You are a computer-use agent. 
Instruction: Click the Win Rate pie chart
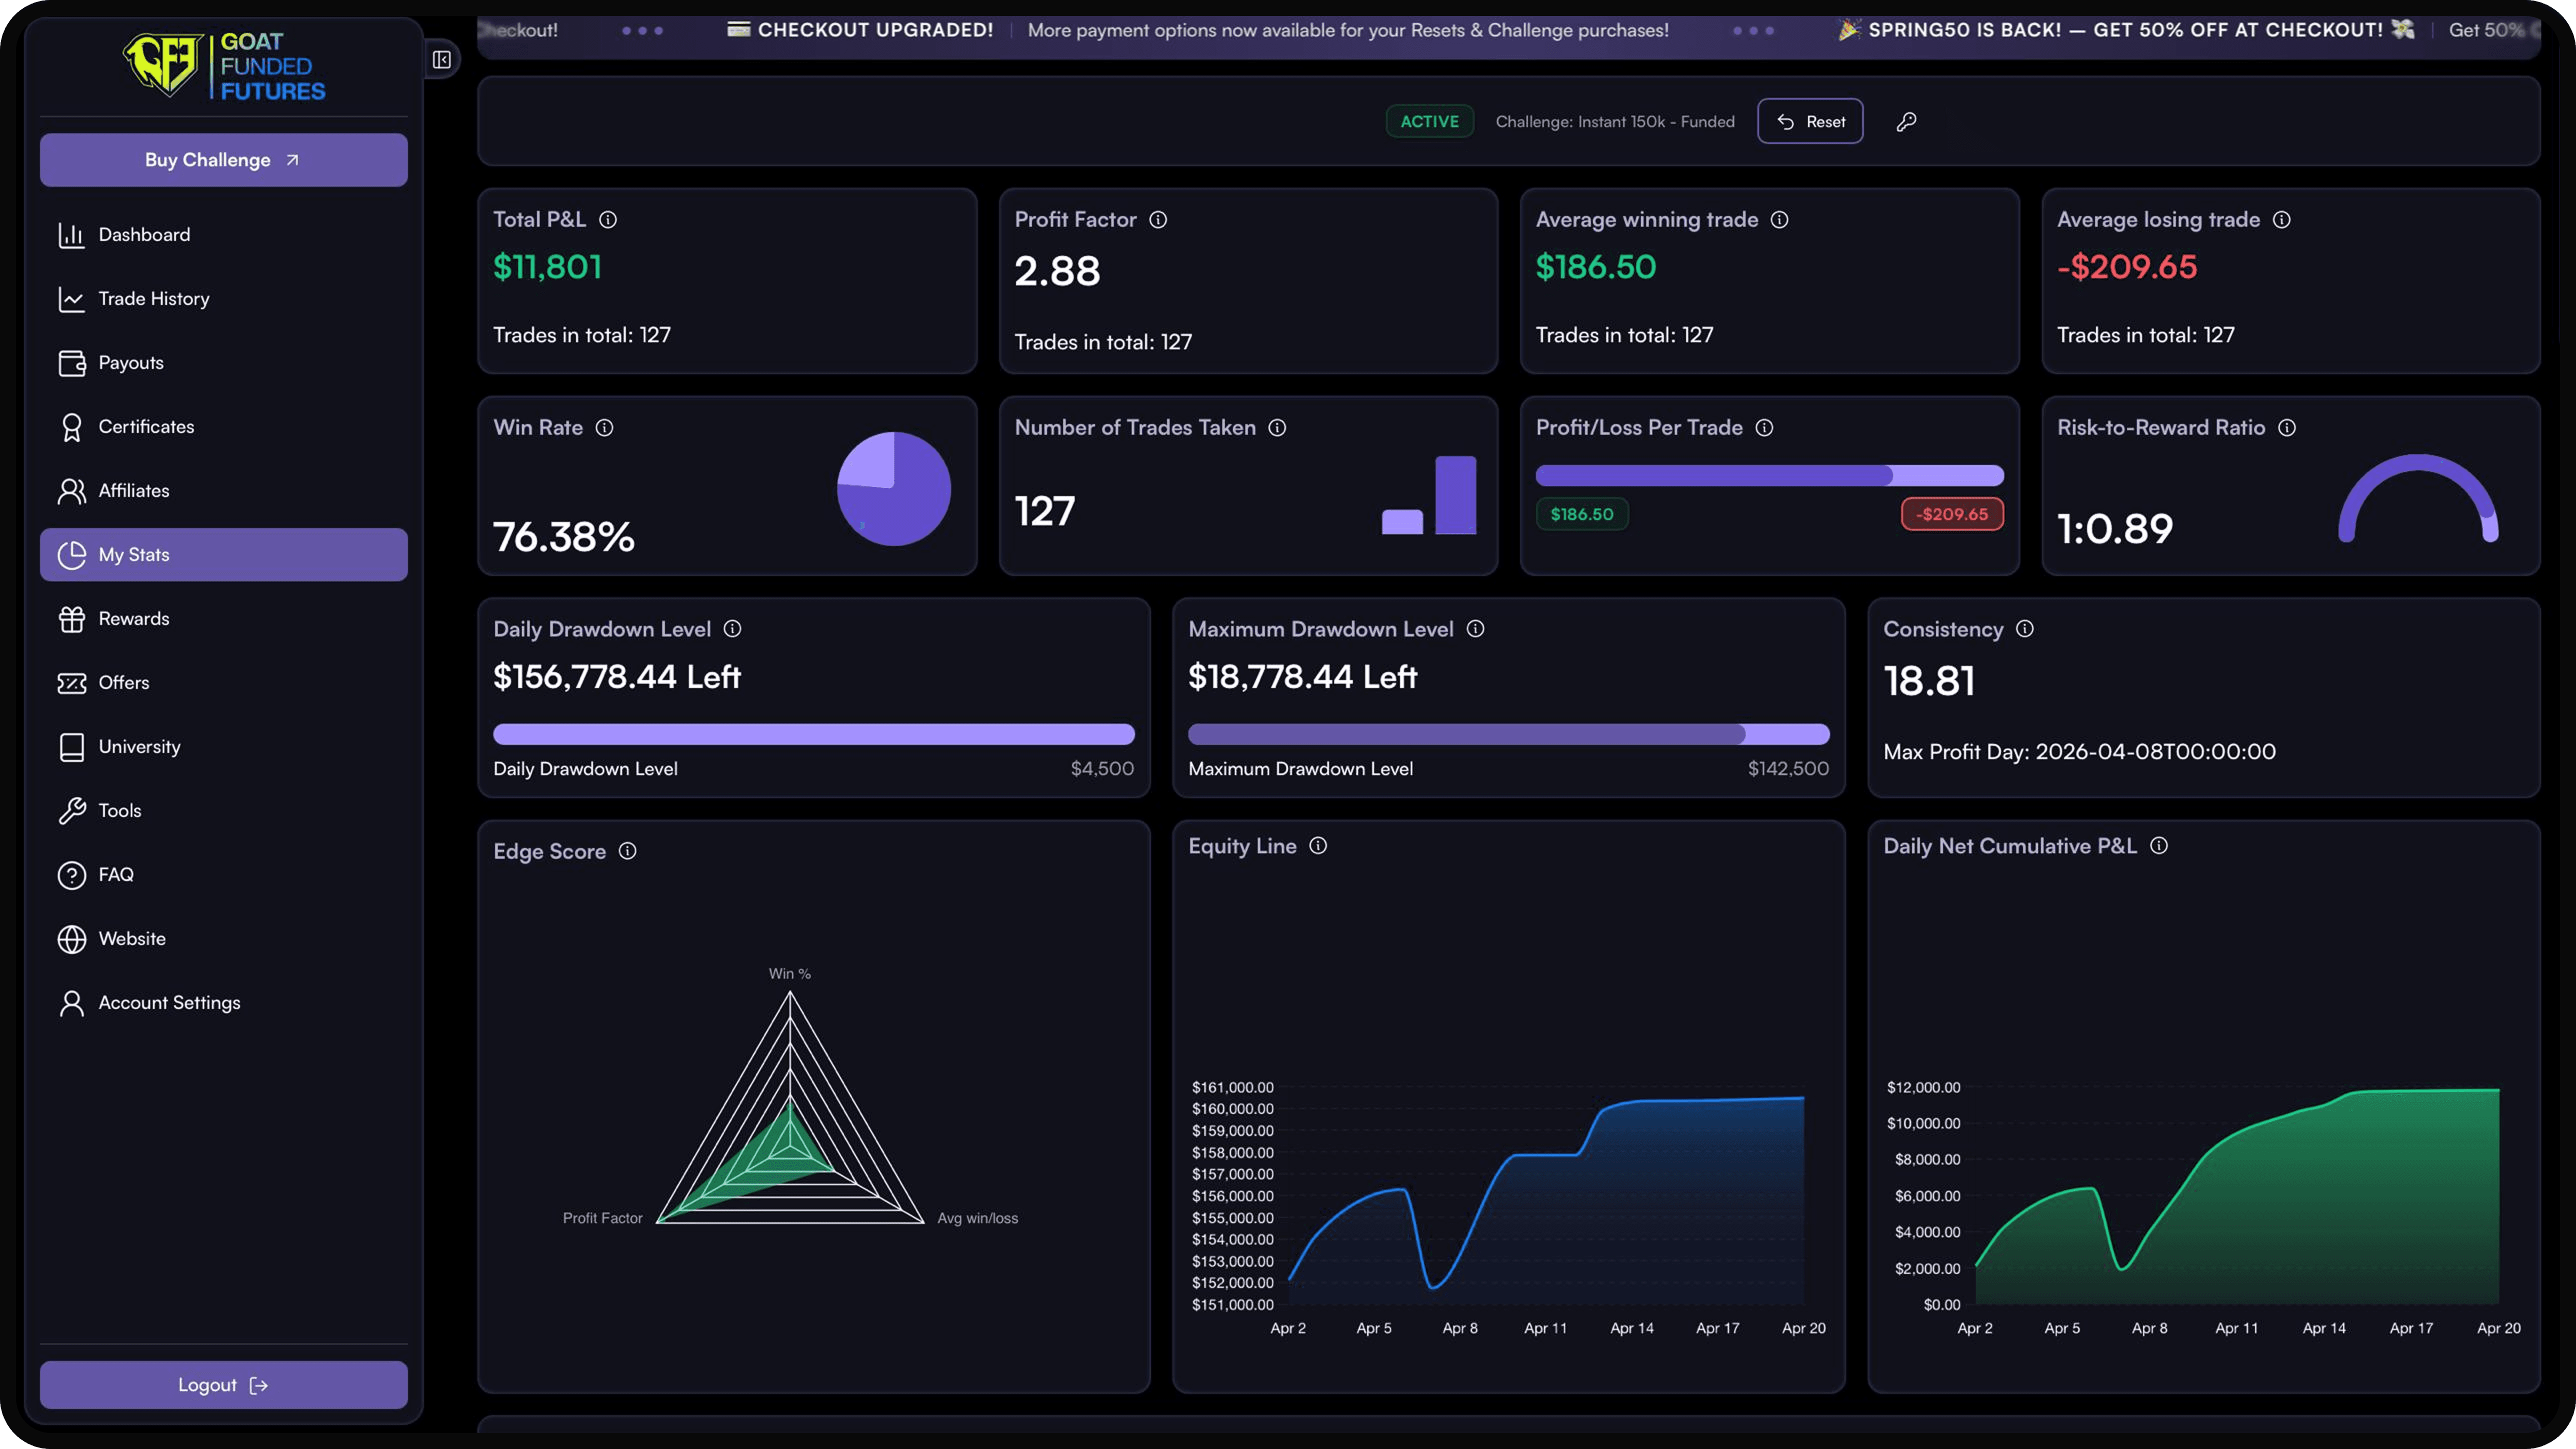[893, 489]
